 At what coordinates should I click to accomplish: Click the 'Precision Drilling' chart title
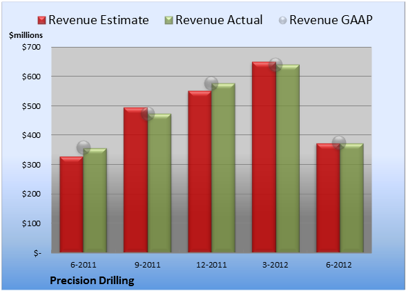tap(93, 281)
